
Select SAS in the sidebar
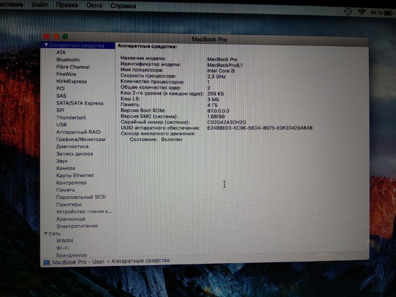point(61,96)
